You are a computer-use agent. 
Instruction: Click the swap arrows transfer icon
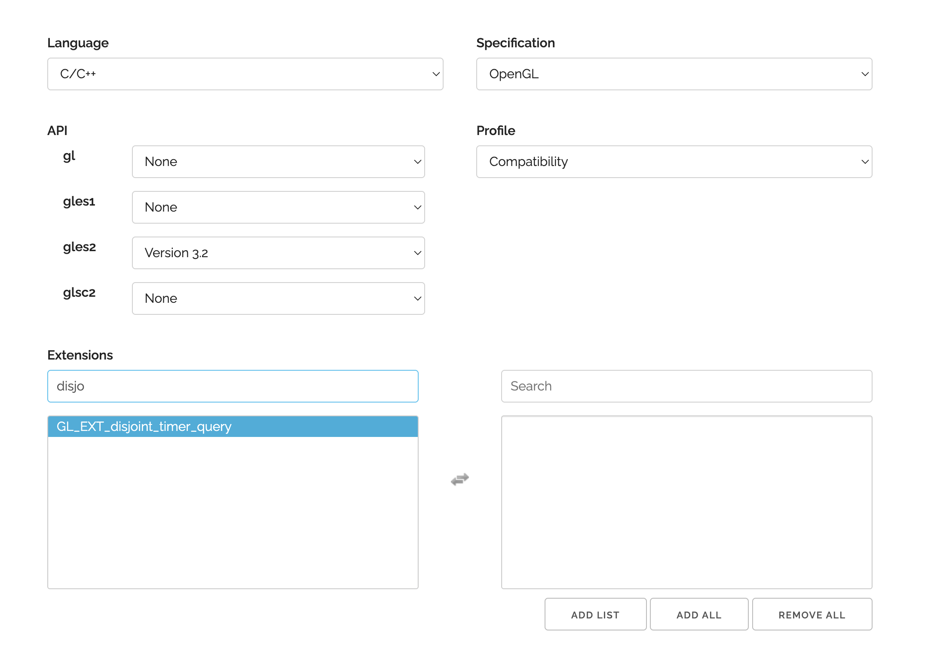point(459,479)
